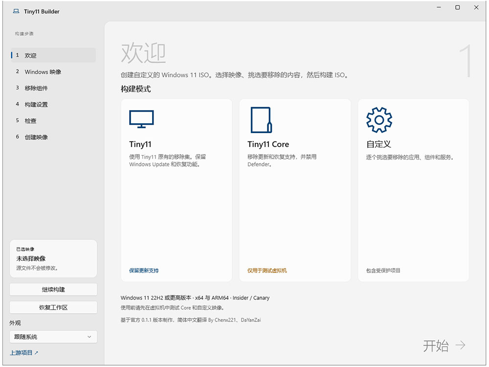Click the 保留更新支持 label

coord(144,271)
